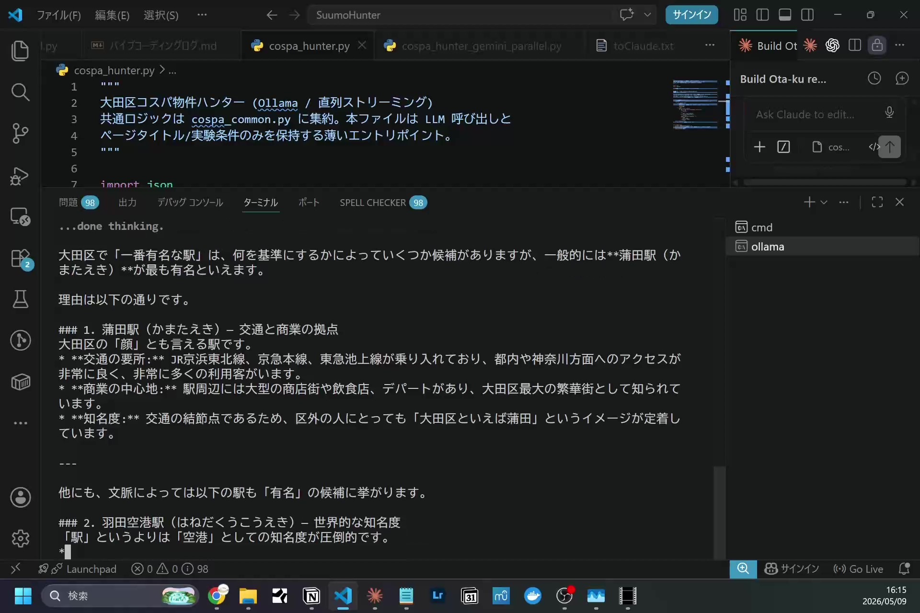Open the new terminal profile dropdown chevron
Image resolution: width=920 pixels, height=613 pixels.
(824, 202)
